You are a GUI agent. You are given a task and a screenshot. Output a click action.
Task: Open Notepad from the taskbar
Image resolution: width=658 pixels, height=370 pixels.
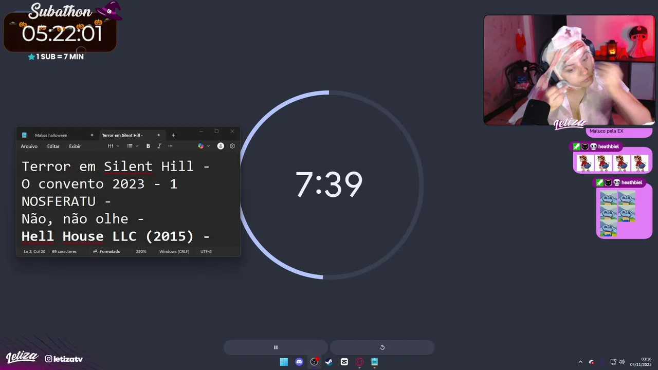tap(375, 362)
